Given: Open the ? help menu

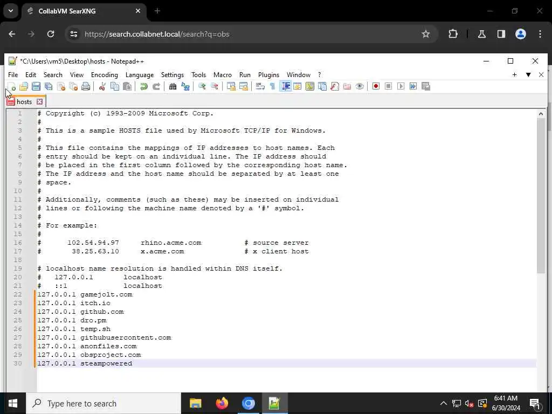Looking at the screenshot, I should [x=319, y=74].
